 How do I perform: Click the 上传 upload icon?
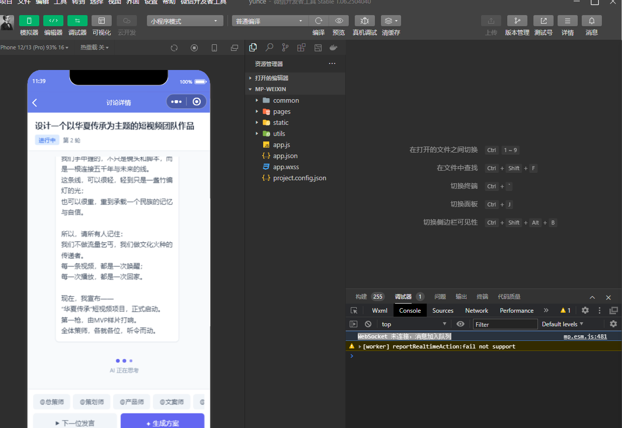[x=491, y=21]
